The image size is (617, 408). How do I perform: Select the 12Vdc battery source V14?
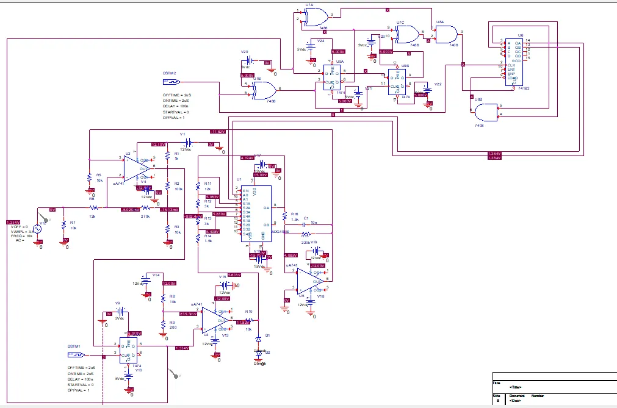point(146,282)
